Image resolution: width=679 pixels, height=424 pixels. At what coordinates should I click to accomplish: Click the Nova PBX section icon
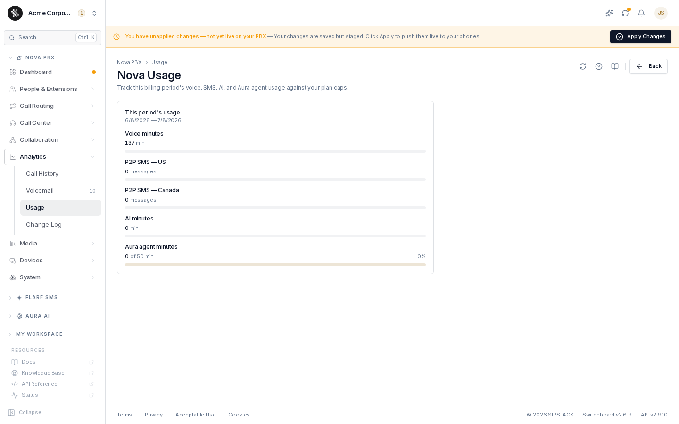[19, 58]
